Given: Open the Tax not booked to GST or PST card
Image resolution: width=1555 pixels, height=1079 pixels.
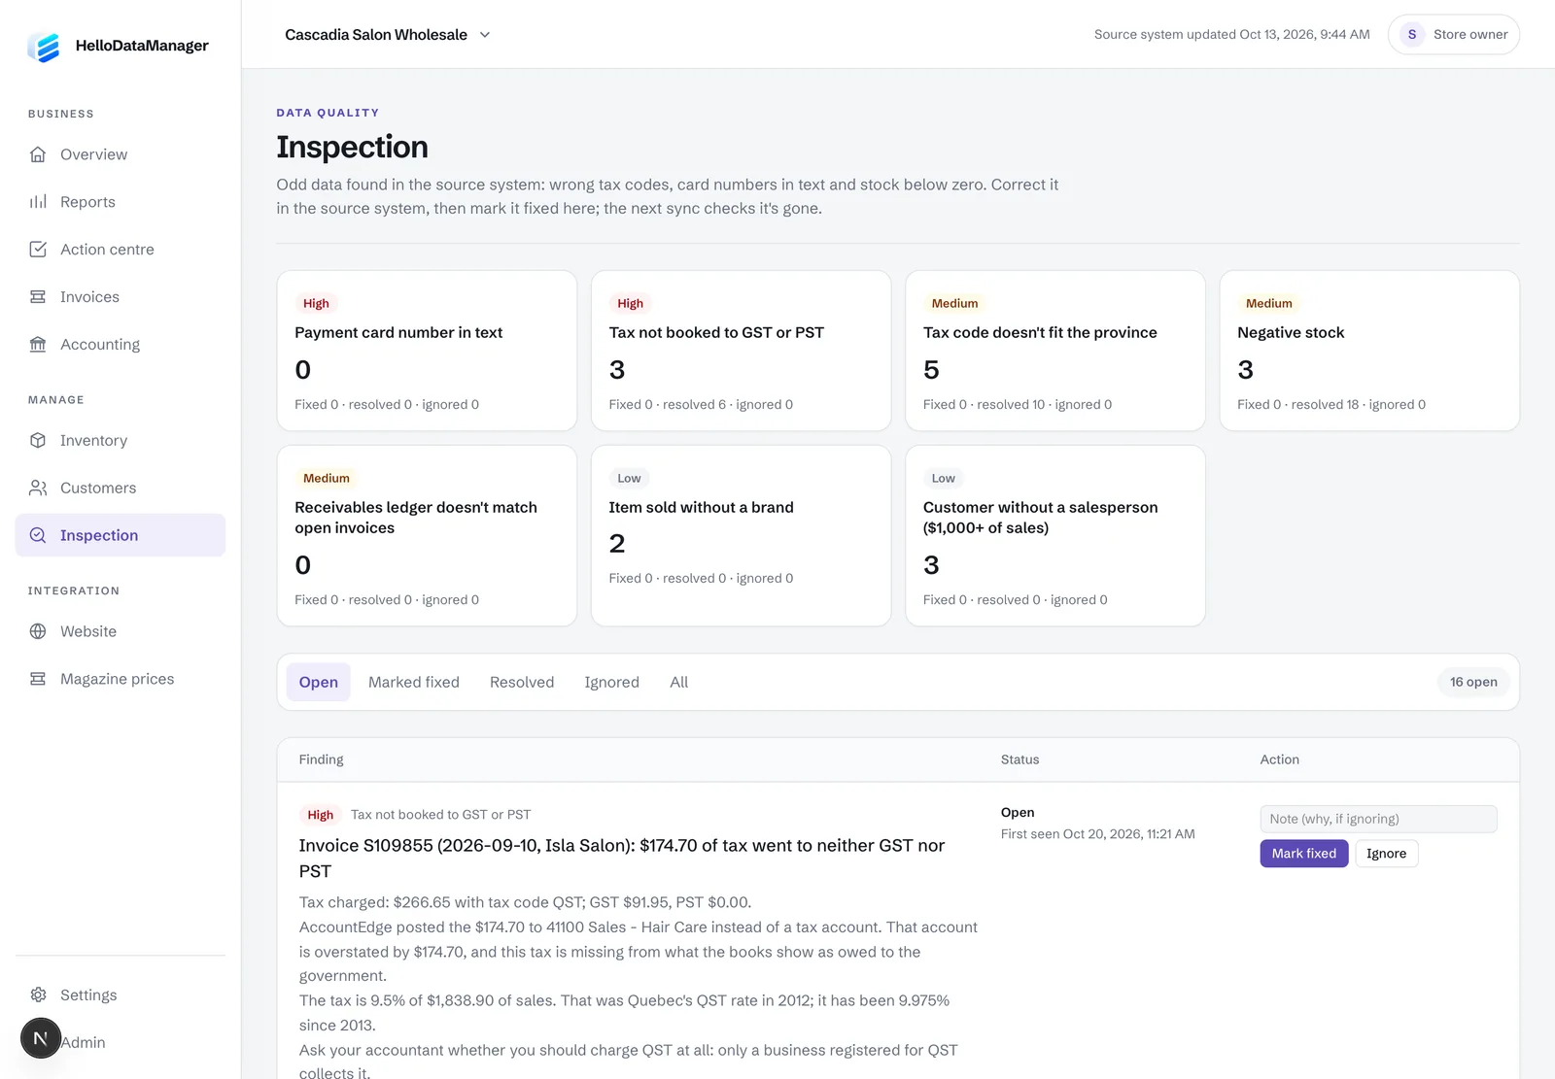Looking at the screenshot, I should (x=741, y=351).
